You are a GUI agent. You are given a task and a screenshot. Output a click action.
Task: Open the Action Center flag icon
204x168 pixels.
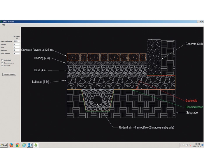(x=184, y=145)
